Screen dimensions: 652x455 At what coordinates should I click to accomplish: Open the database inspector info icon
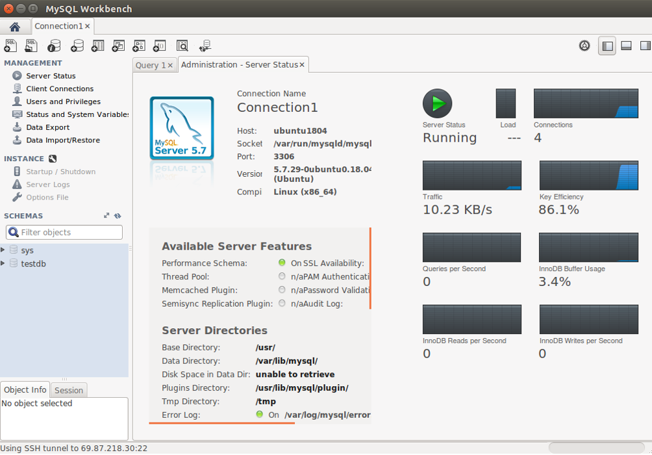pos(54,45)
